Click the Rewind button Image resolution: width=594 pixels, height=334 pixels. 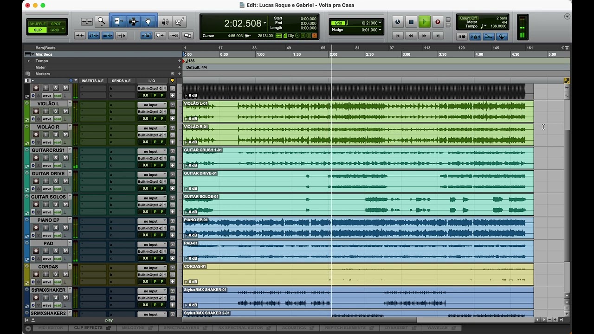point(411,35)
